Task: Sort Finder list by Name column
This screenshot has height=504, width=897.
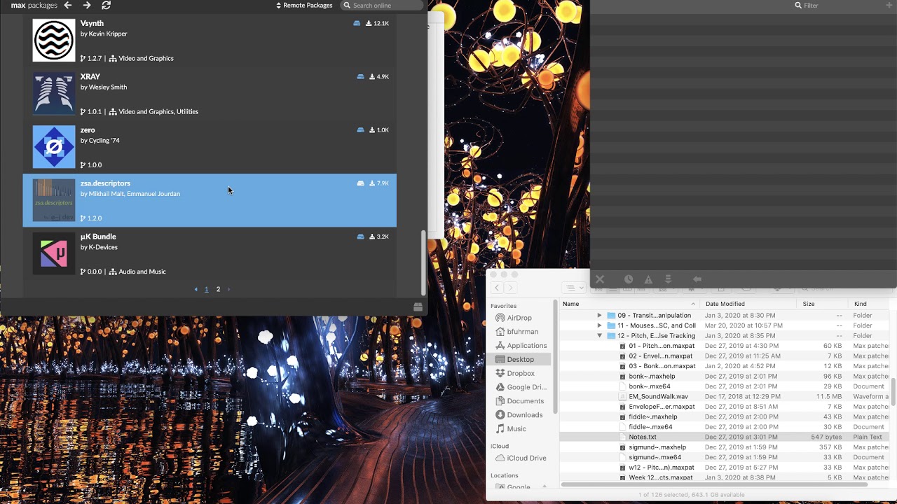Action: (629, 304)
